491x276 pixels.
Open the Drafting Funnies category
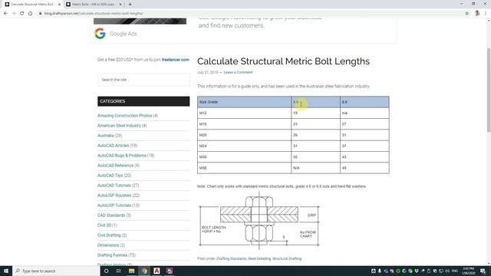click(x=112, y=255)
